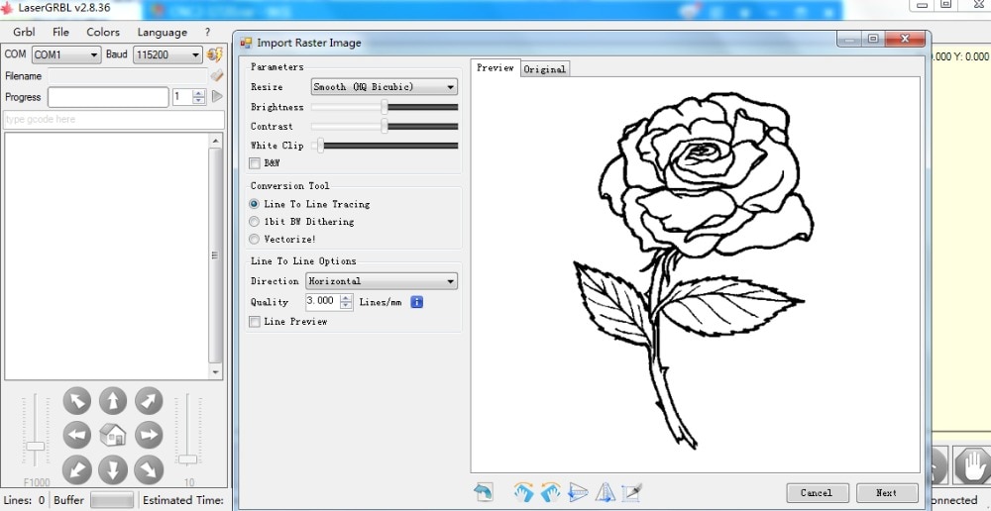The image size is (991, 511).
Task: Click the 'Estimated Time:' status text
Action: (183, 500)
